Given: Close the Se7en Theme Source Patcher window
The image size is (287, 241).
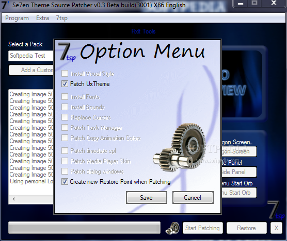Looking at the screenshot, I should [274, 4].
